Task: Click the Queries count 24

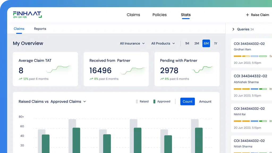Action: coord(252,29)
